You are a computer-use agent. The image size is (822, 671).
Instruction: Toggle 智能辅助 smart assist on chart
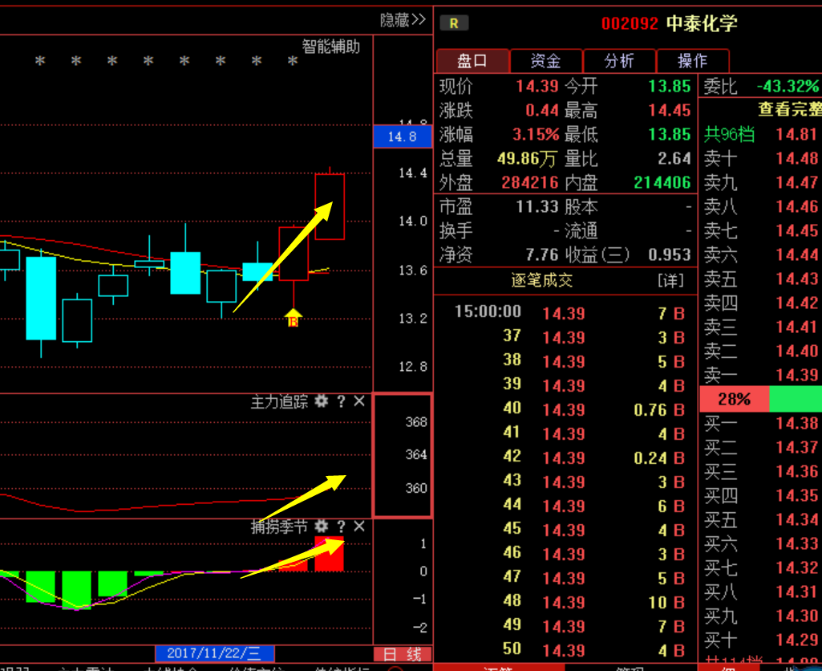[331, 47]
